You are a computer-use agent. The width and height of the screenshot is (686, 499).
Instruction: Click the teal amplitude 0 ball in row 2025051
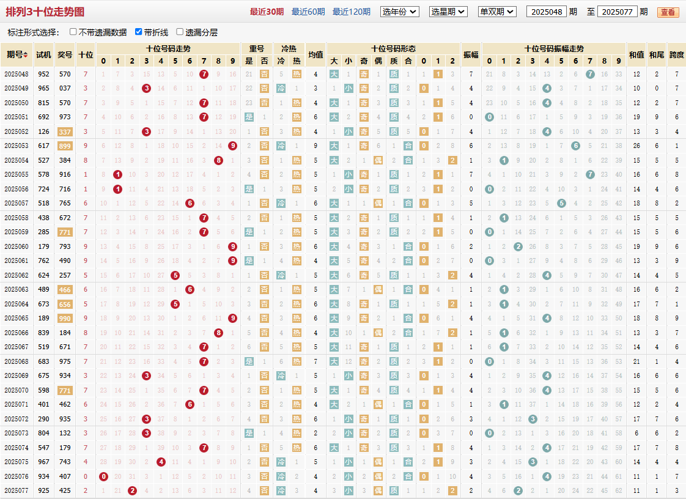click(490, 117)
